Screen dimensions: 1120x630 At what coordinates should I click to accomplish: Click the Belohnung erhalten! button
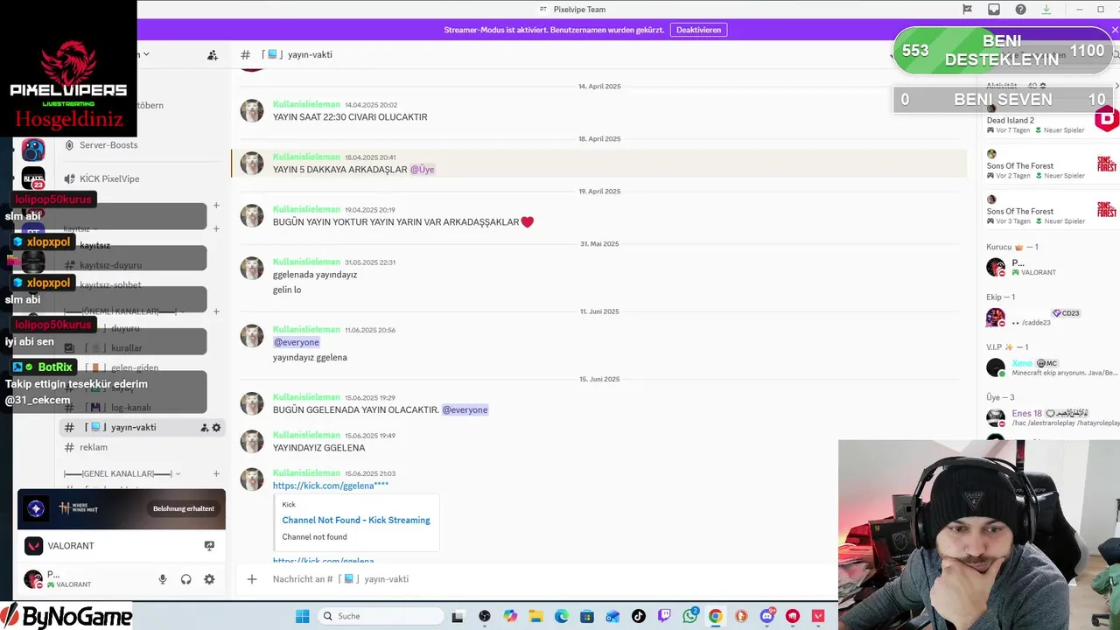[x=184, y=508]
